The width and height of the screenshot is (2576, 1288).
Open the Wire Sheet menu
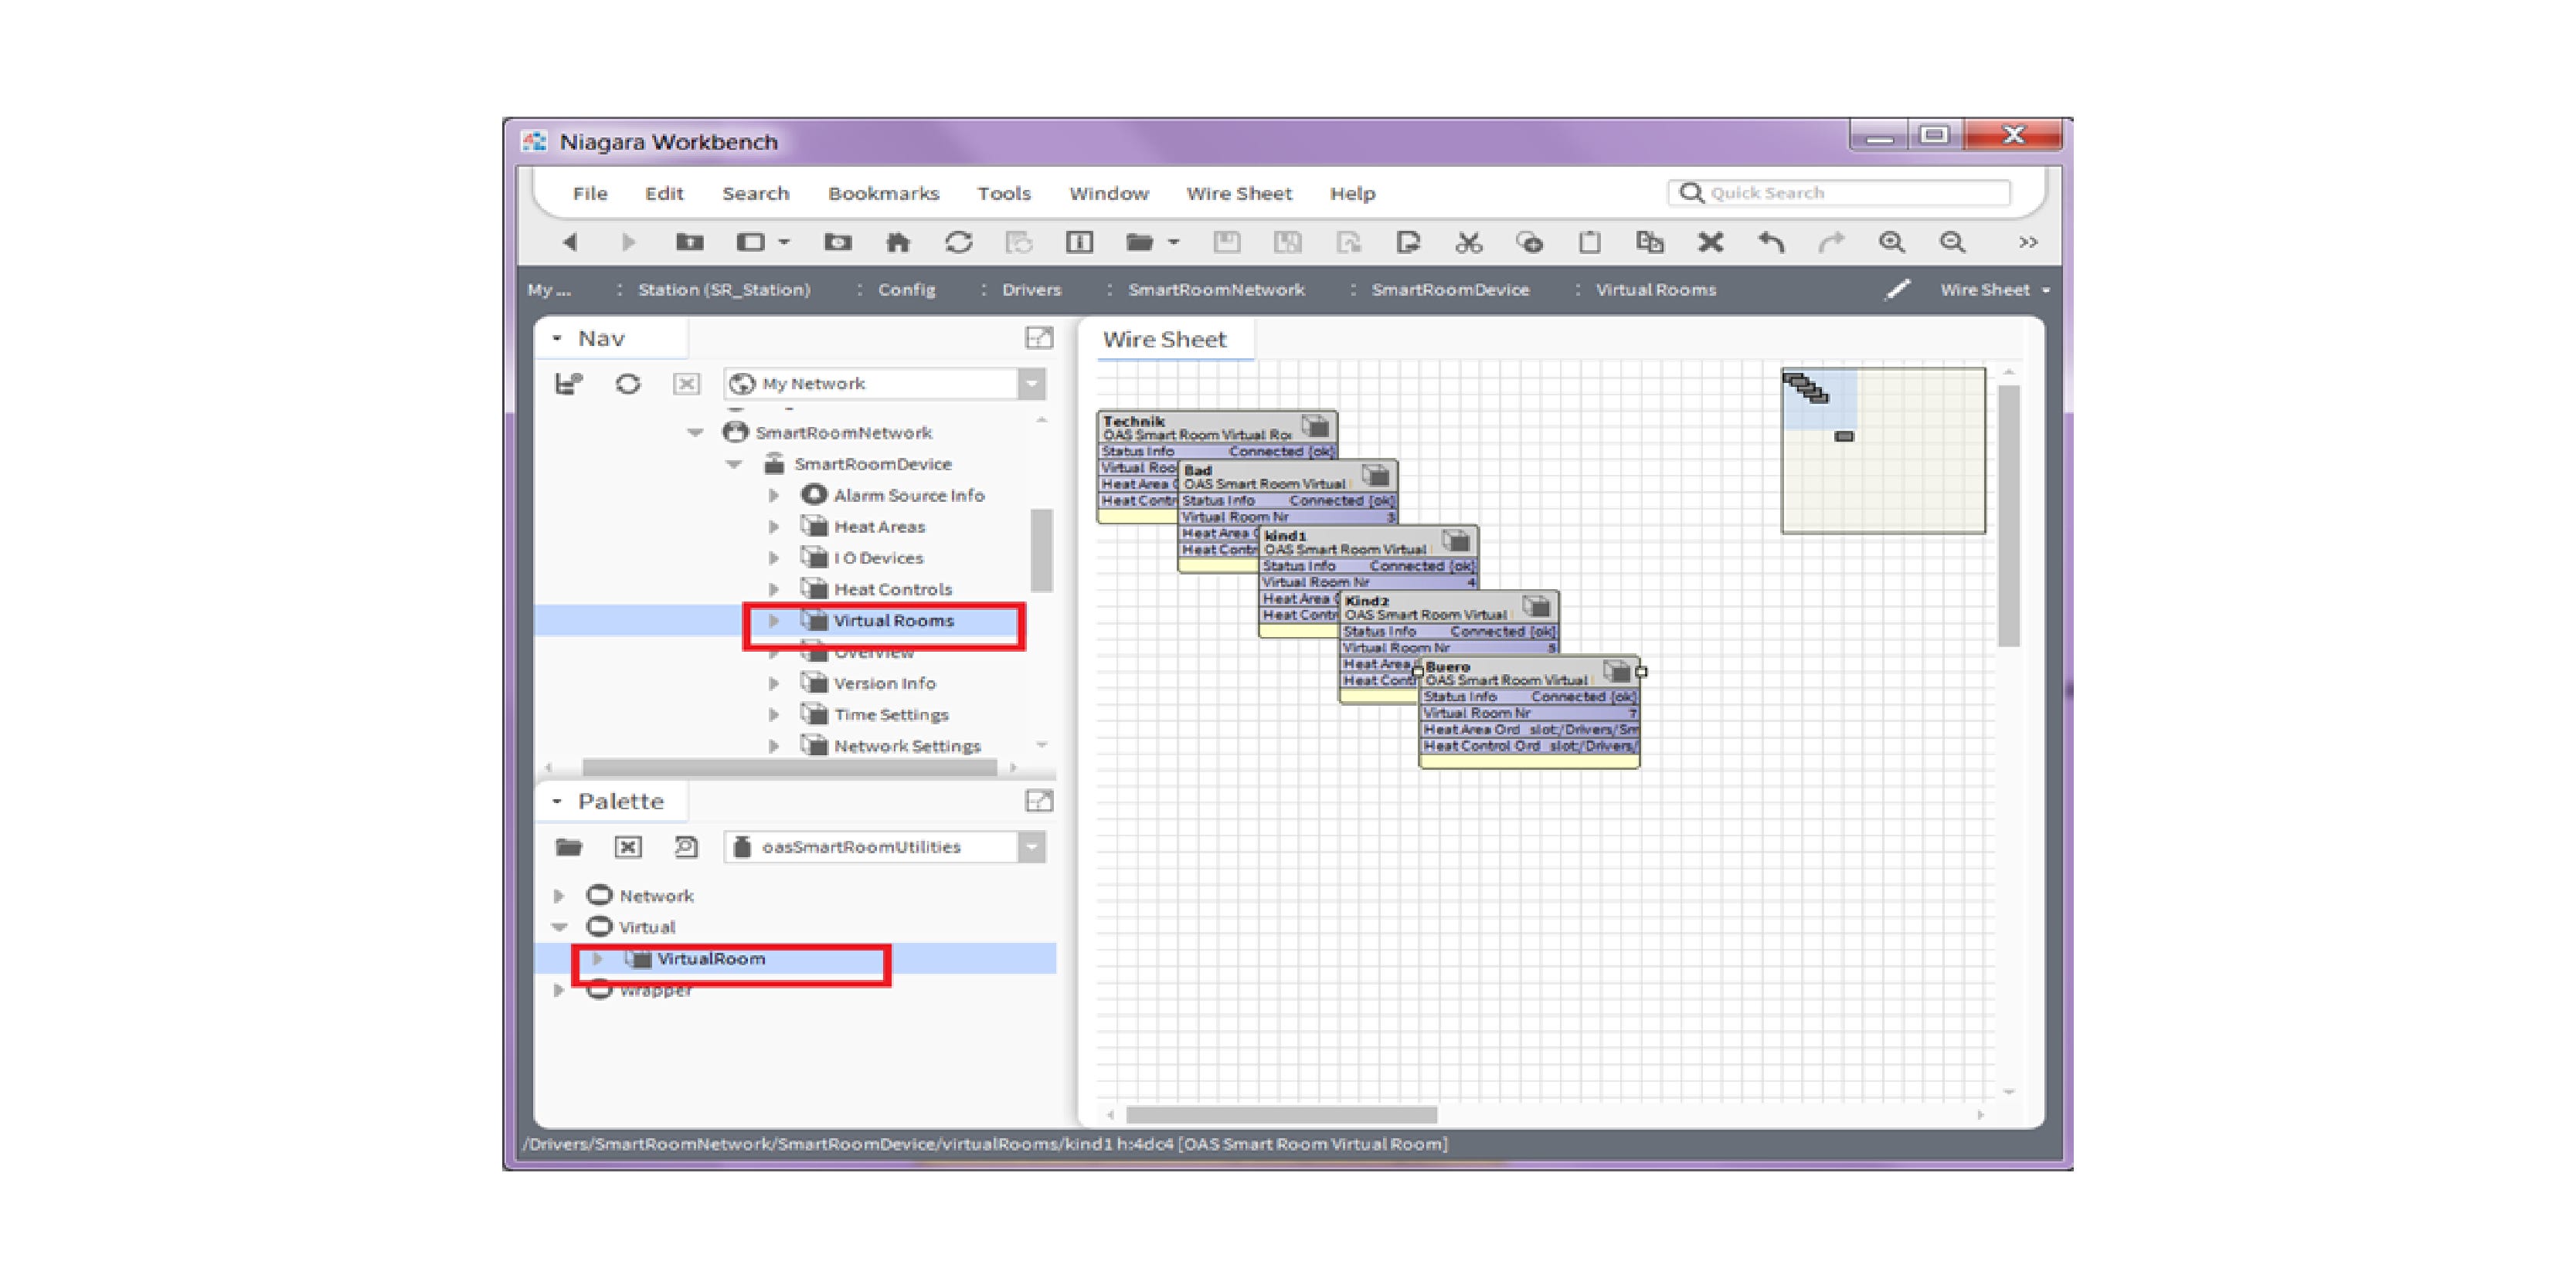pos(1239,194)
